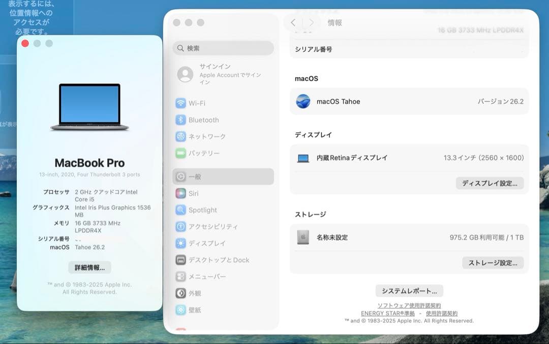
Task: Select アクセシビリティ in the sidebar
Action: click(x=223, y=226)
